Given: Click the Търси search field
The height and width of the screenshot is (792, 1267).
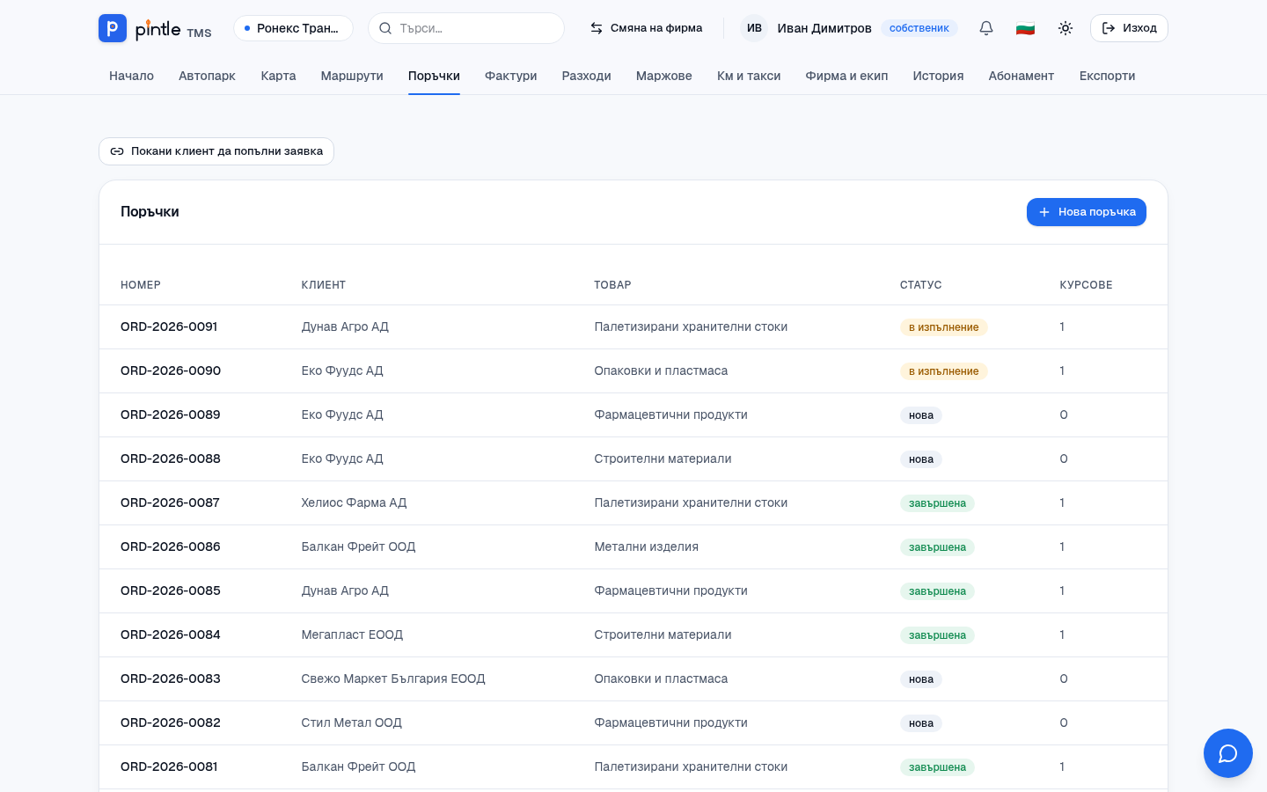Looking at the screenshot, I should point(466,28).
